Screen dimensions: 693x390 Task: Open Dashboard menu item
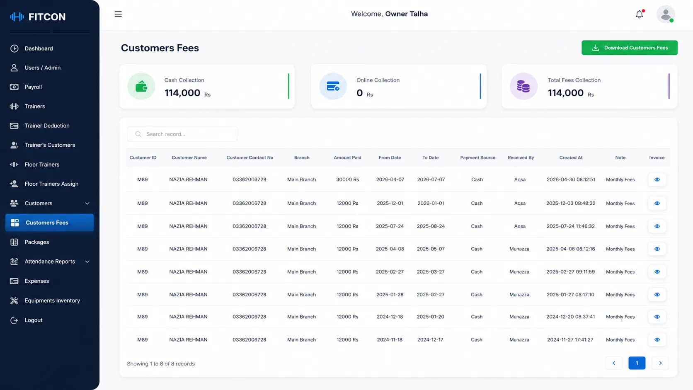tap(49, 48)
